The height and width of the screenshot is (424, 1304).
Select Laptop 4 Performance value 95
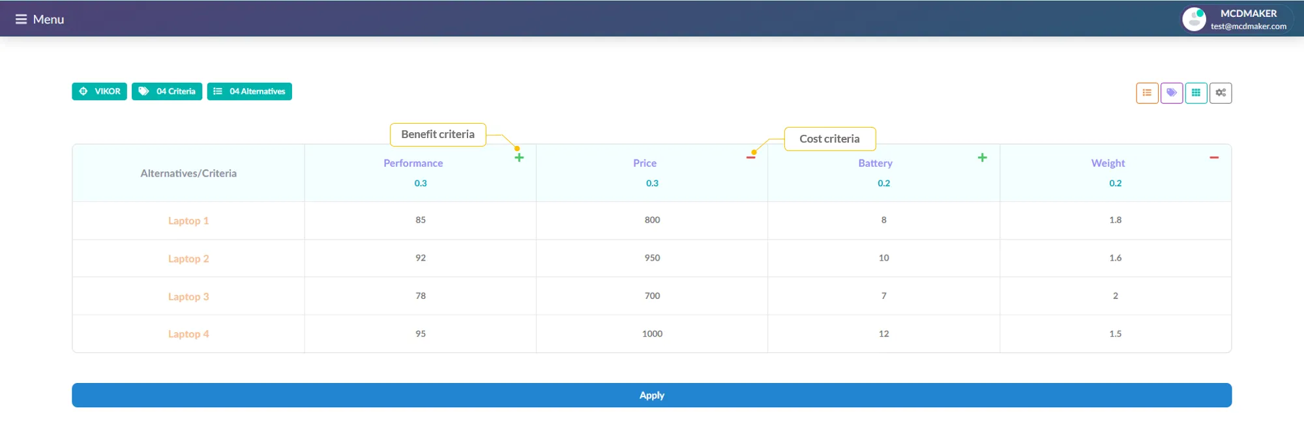[421, 333]
